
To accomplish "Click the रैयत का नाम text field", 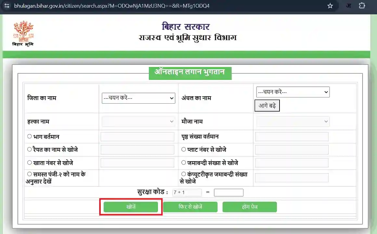I will (137, 149).
